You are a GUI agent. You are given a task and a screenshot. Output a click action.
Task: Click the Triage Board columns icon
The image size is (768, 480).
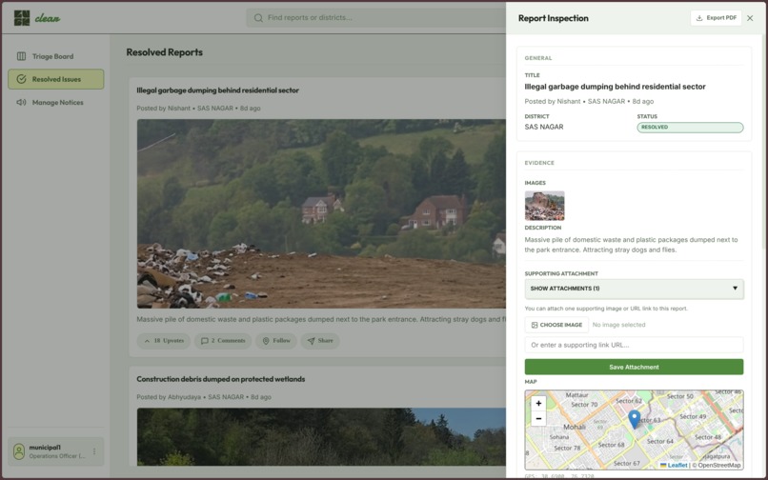coord(21,56)
